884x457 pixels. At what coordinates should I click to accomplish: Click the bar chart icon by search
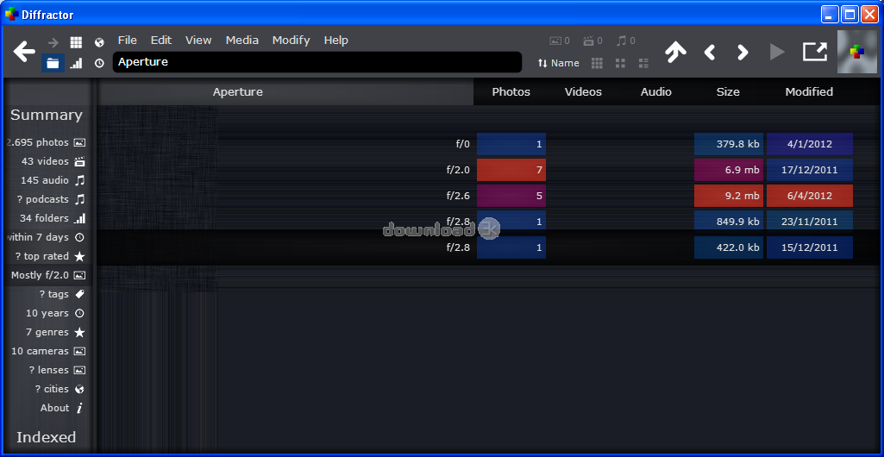(x=76, y=63)
